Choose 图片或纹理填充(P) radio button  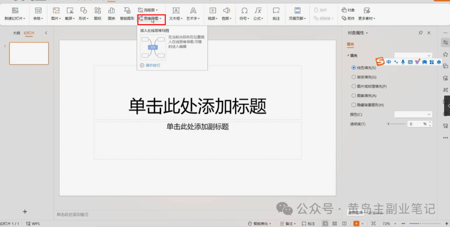click(x=354, y=86)
